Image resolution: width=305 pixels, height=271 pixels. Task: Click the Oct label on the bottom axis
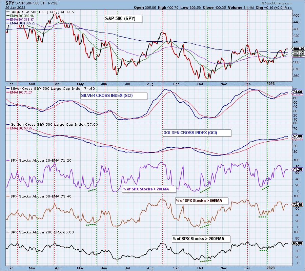(x=200, y=268)
